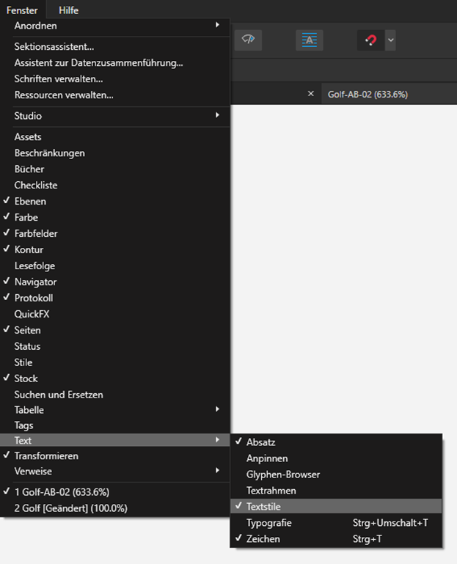Expand the Studio submenu
Viewport: 457px width, 564px height.
pyautogui.click(x=115, y=116)
